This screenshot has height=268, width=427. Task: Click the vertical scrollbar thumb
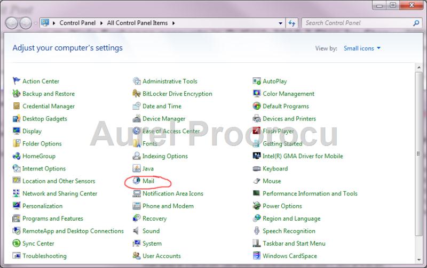point(418,154)
